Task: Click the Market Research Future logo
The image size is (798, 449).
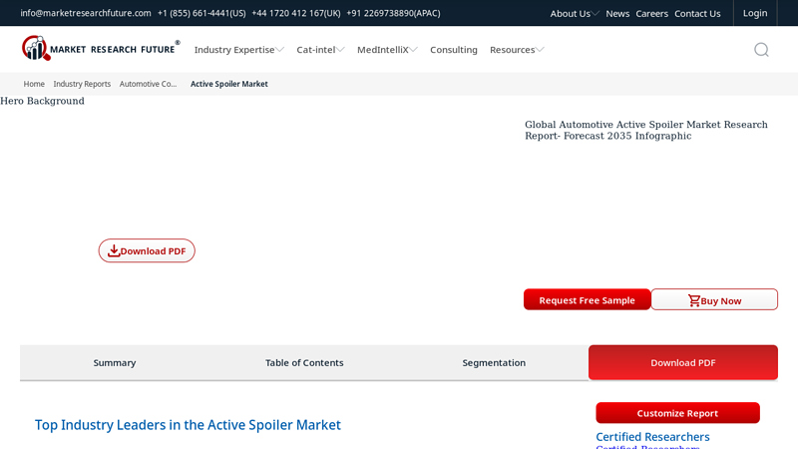Action: pyautogui.click(x=100, y=49)
